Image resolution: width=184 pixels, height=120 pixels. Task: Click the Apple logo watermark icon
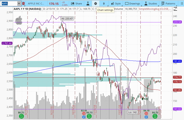(19, 20)
